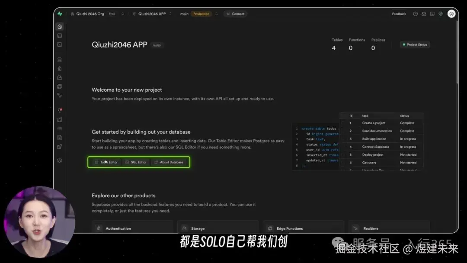Click the 'Get users' task cell
The width and height of the screenshot is (467, 263).
click(x=369, y=163)
